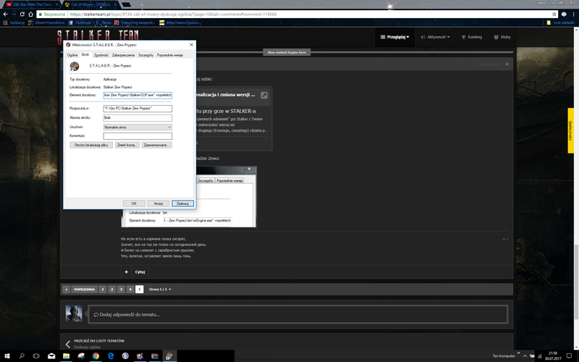Go back using the browser back arrow

click(5, 14)
